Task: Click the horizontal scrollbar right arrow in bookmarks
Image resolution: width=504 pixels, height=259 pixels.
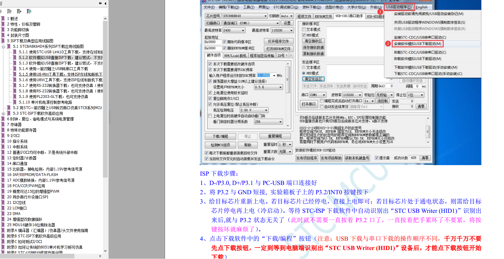Action: pos(100,256)
